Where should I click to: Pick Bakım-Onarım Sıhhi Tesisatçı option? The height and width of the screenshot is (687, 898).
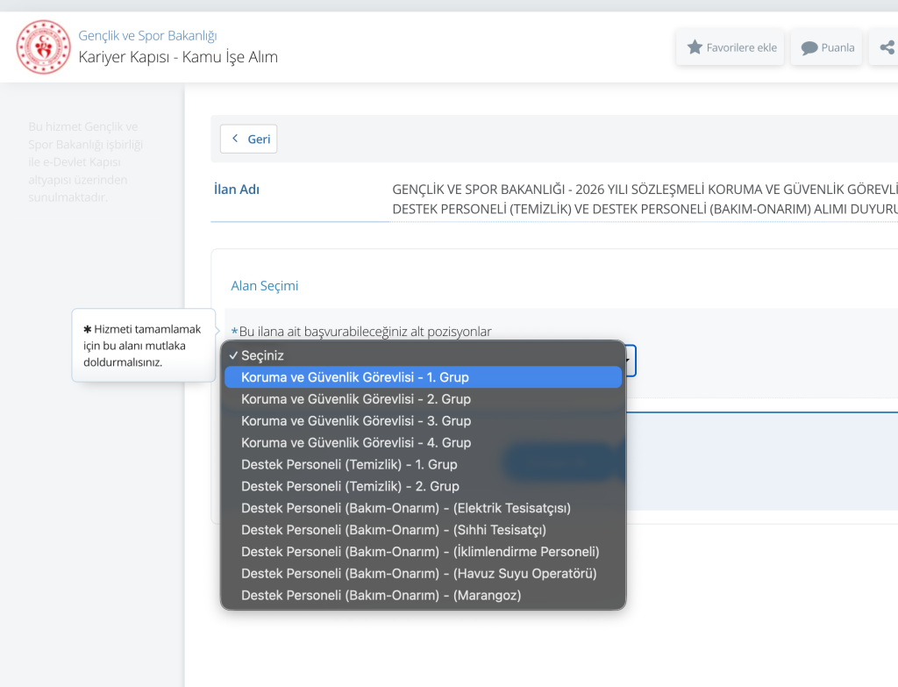pyautogui.click(x=424, y=529)
